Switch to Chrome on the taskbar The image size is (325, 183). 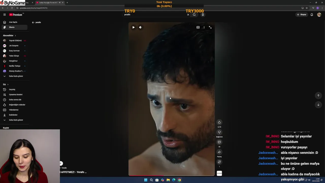pos(179,180)
